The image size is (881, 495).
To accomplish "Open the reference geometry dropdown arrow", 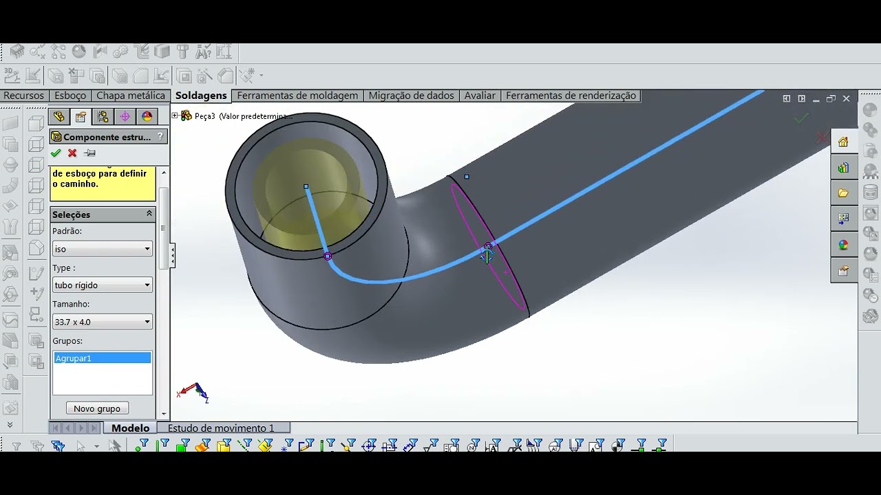I will click(x=261, y=75).
